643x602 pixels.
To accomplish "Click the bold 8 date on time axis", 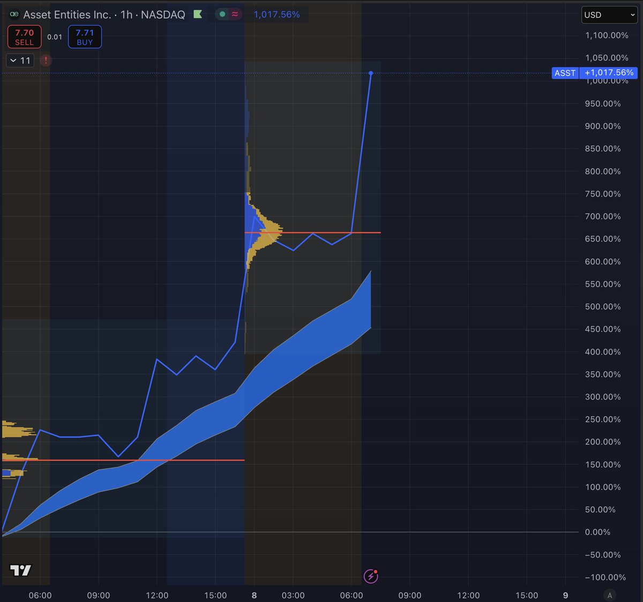I will pos(254,595).
